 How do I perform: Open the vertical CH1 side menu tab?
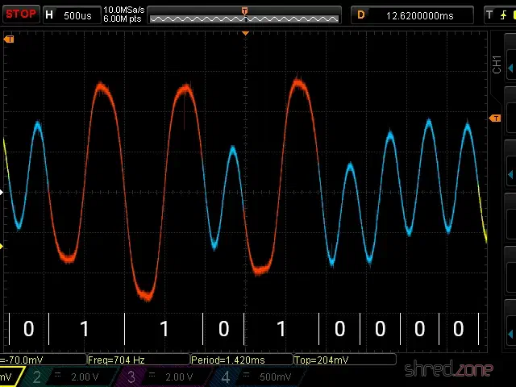pyautogui.click(x=497, y=64)
